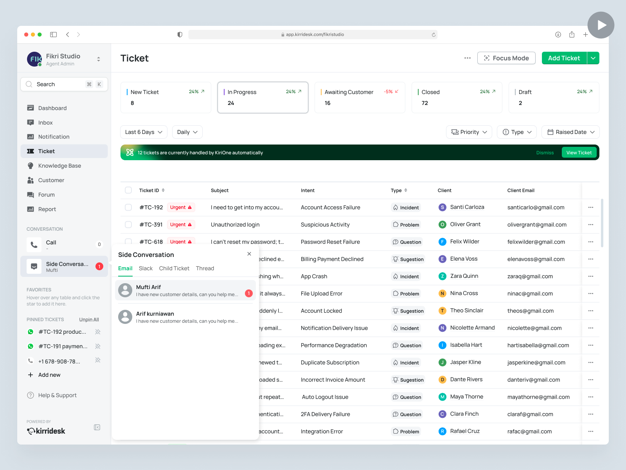The height and width of the screenshot is (470, 626).
Task: Open the Fikri Studio workspace switcher
Action: click(99, 59)
